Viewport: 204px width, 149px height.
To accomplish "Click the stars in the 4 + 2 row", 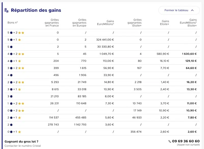I will [21, 54].
